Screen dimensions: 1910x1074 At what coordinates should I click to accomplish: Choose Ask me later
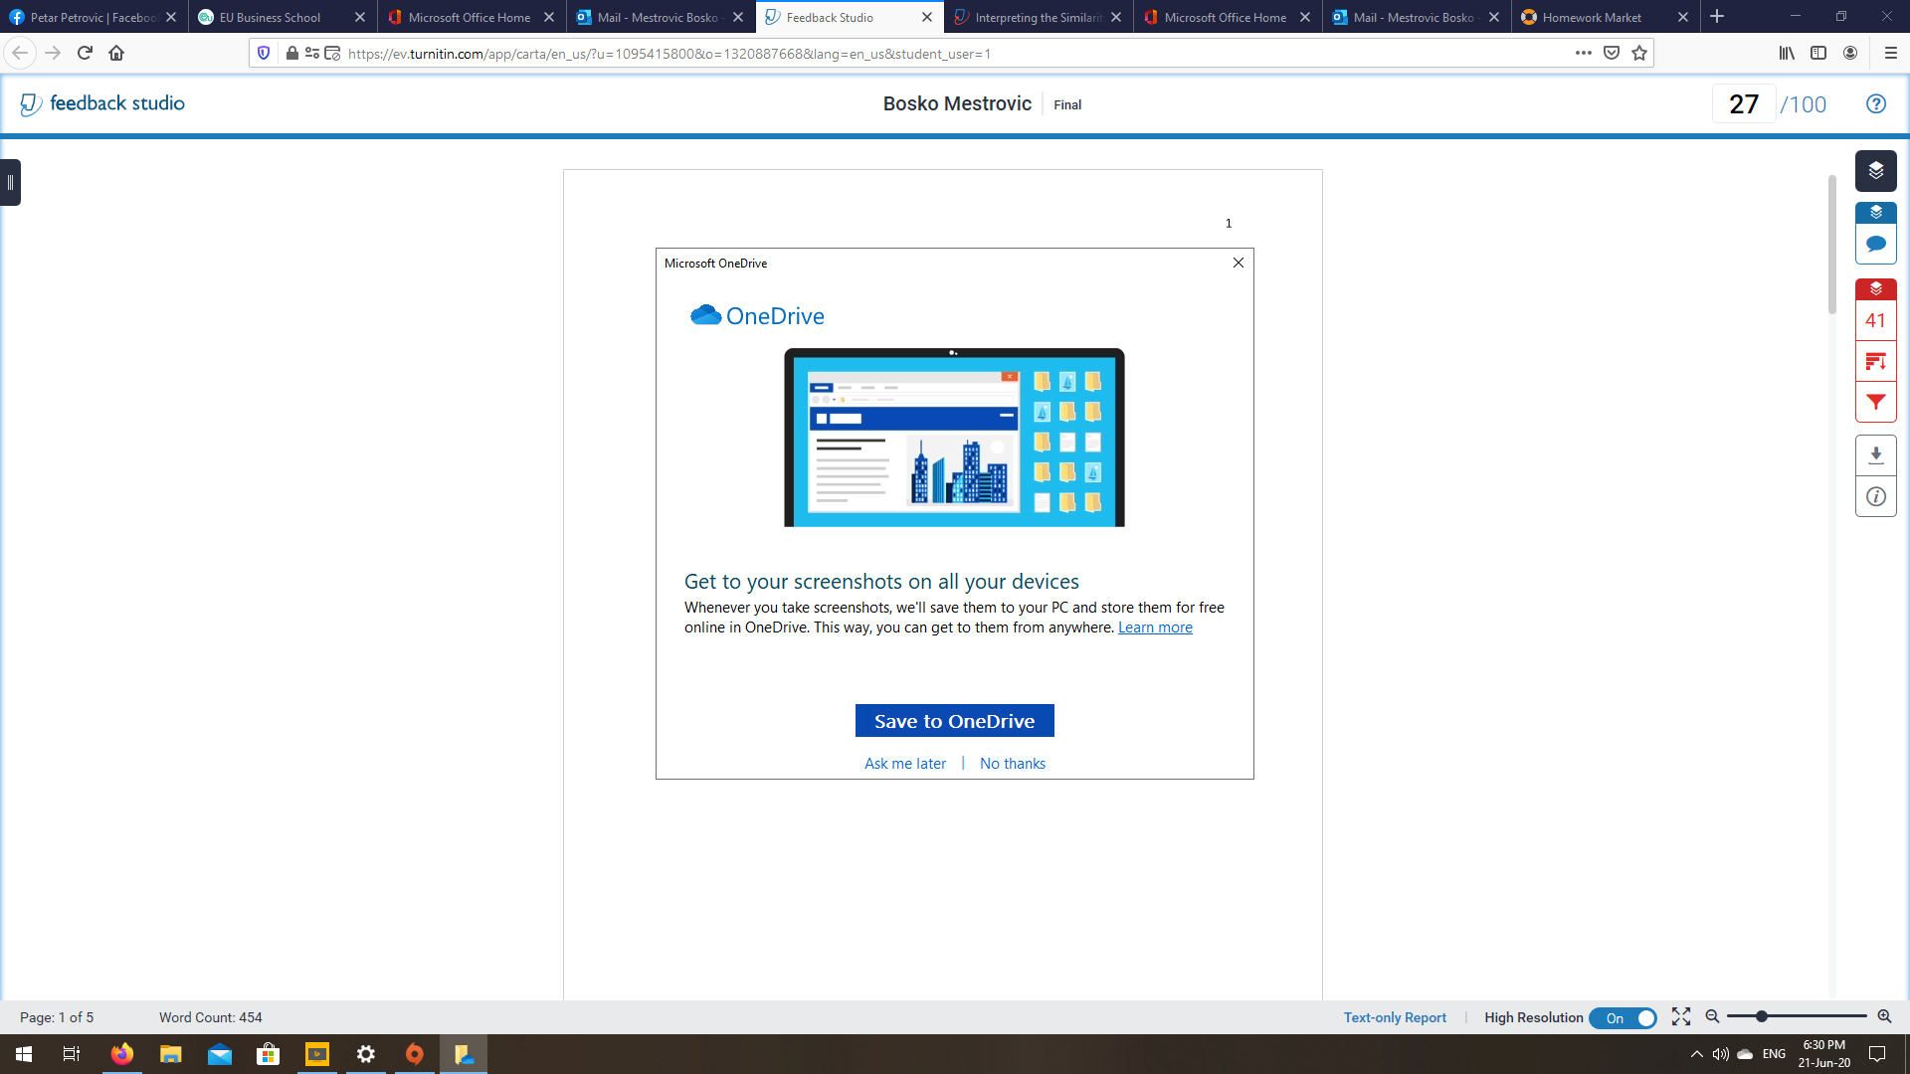(905, 764)
